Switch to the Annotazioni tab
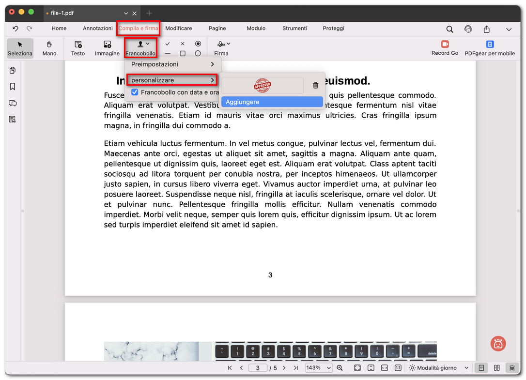This screenshot has height=380, width=526. pyautogui.click(x=98, y=29)
